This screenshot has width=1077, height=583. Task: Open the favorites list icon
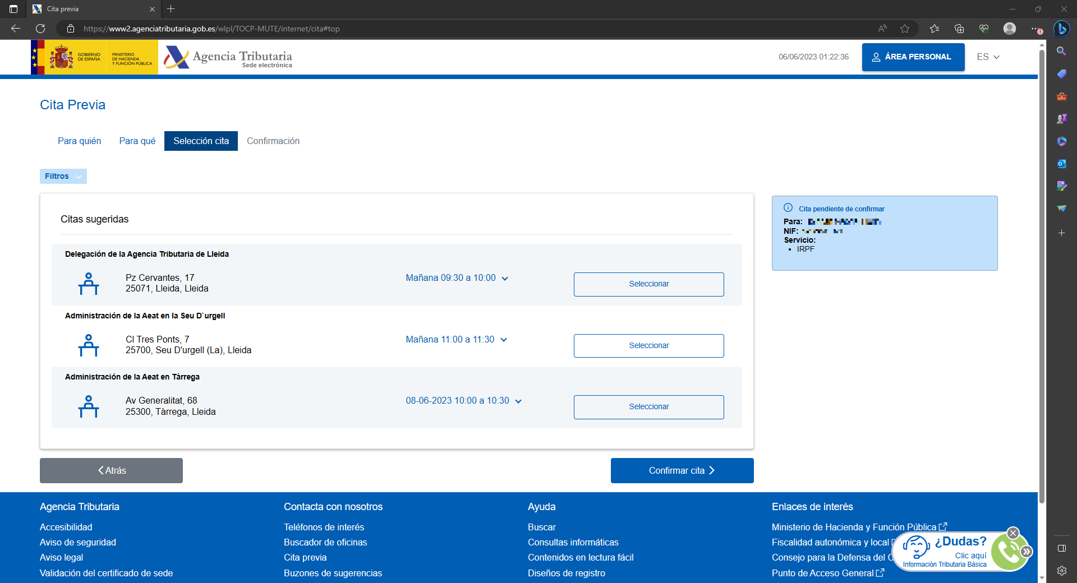tap(935, 29)
